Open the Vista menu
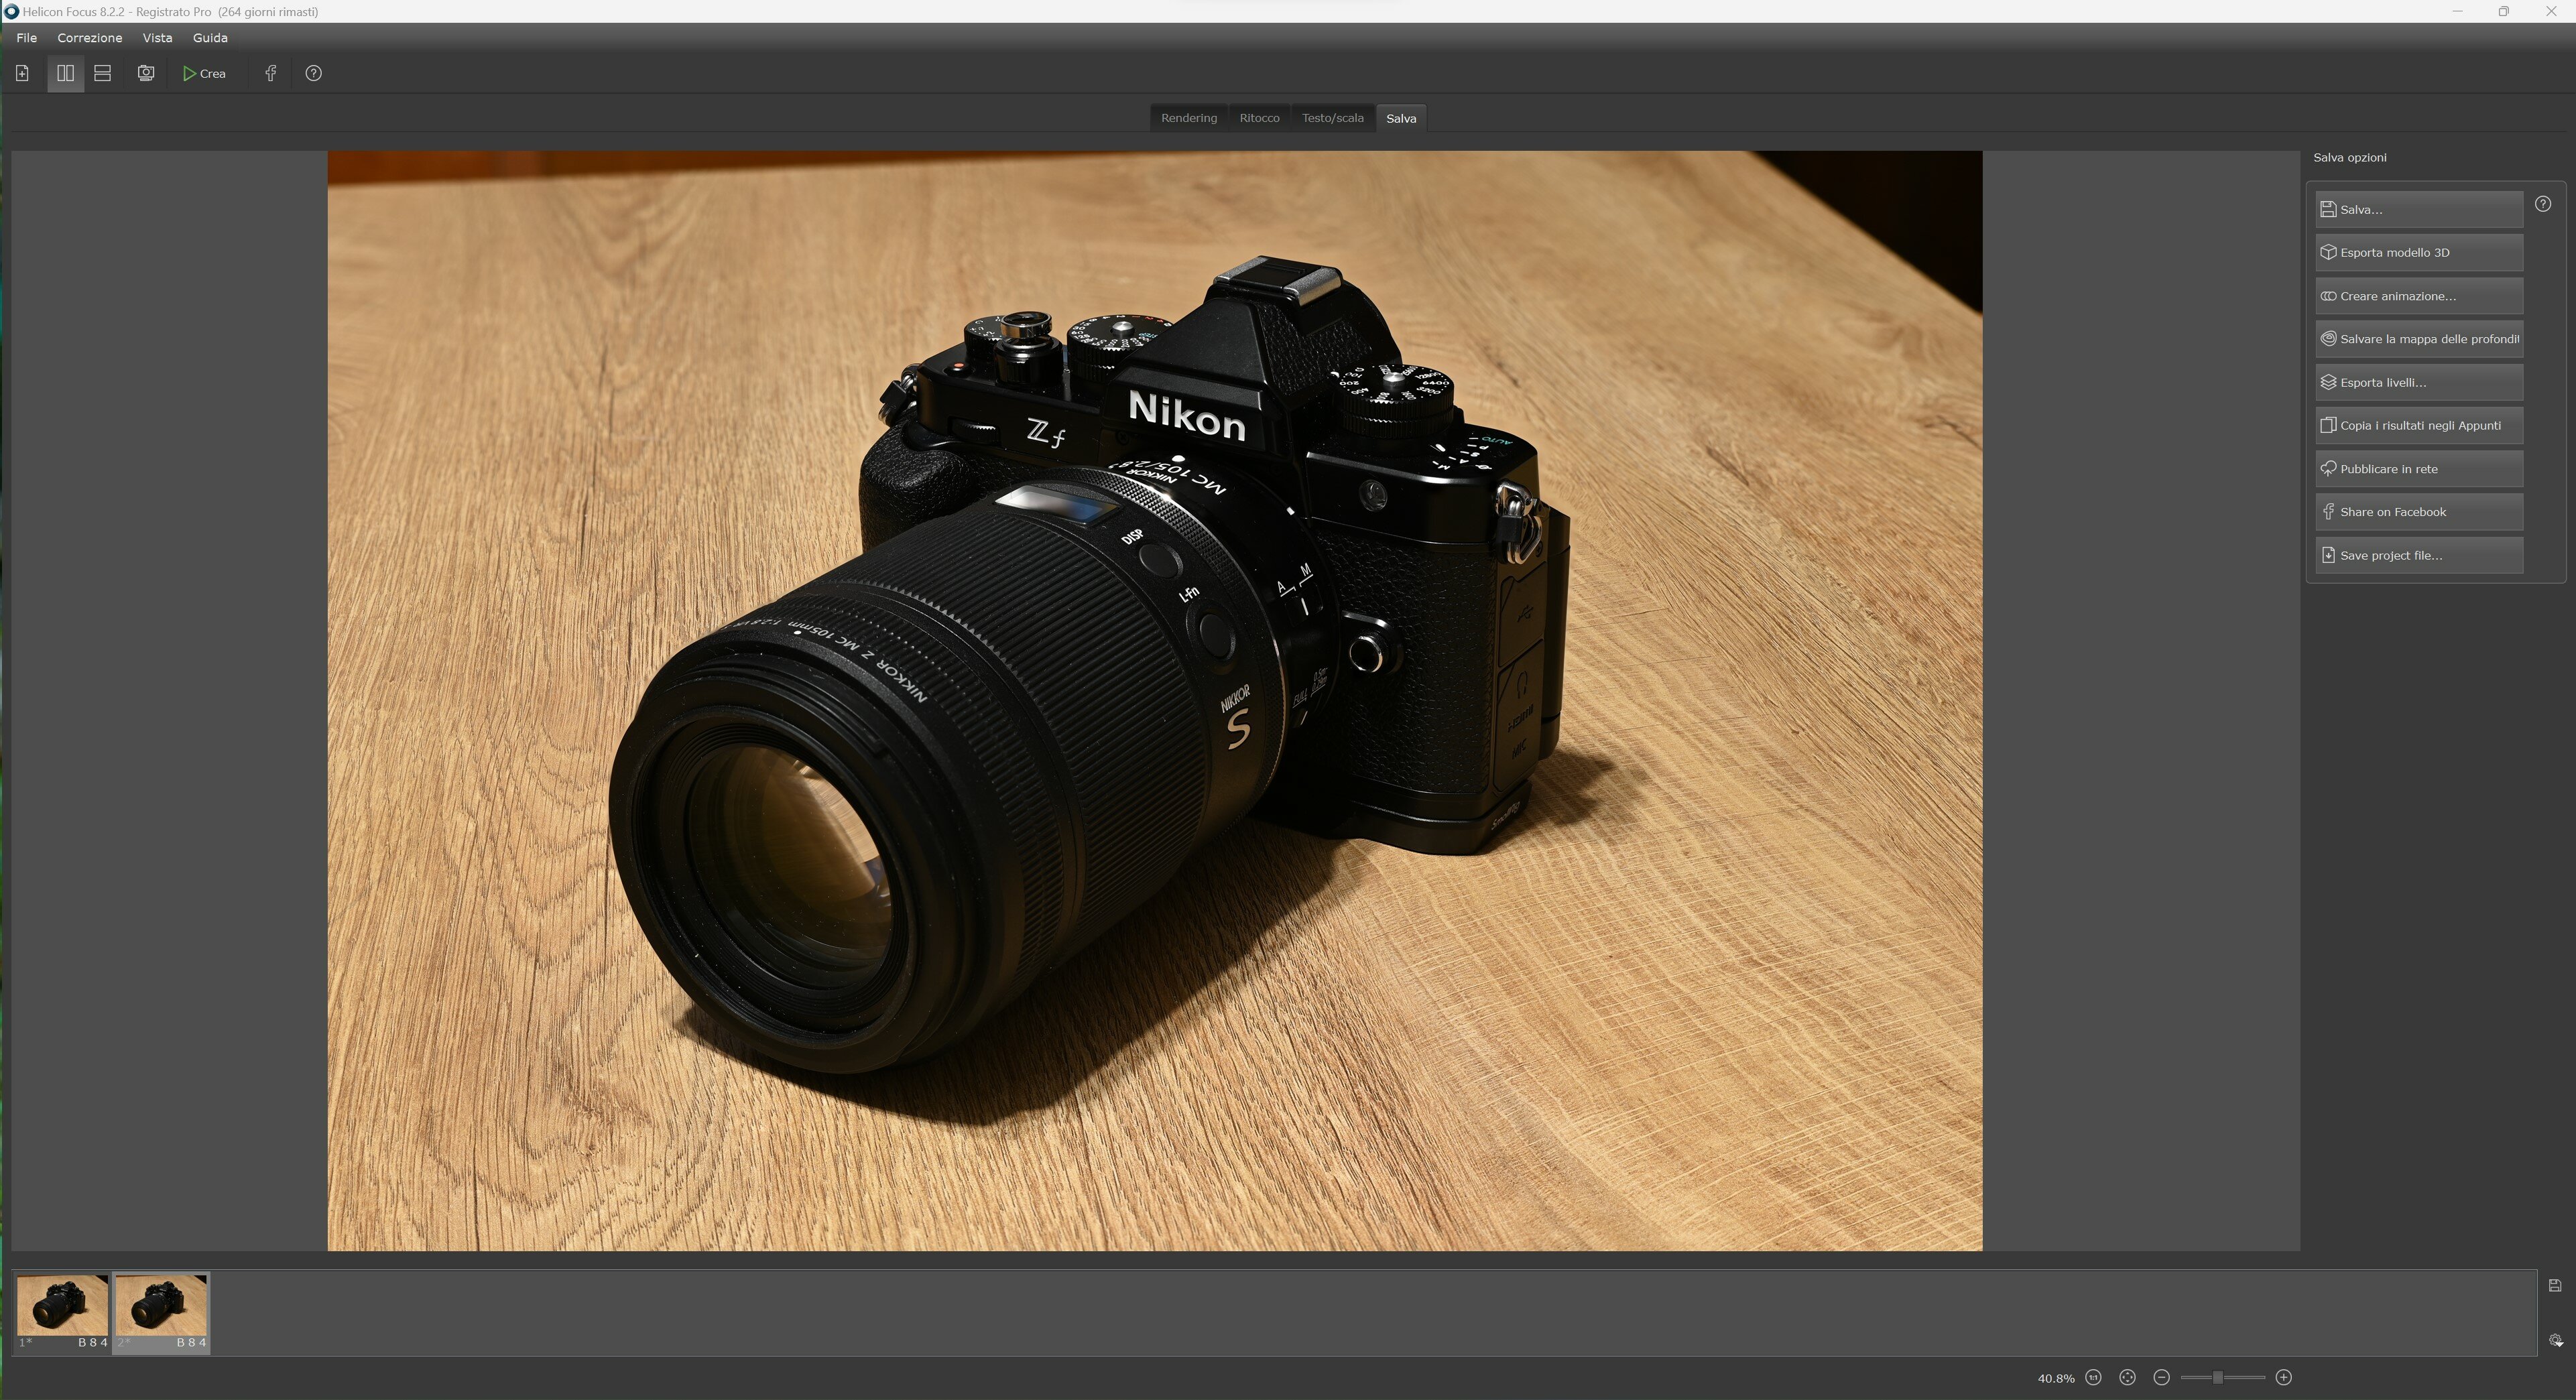The image size is (2576, 1400). point(157,38)
